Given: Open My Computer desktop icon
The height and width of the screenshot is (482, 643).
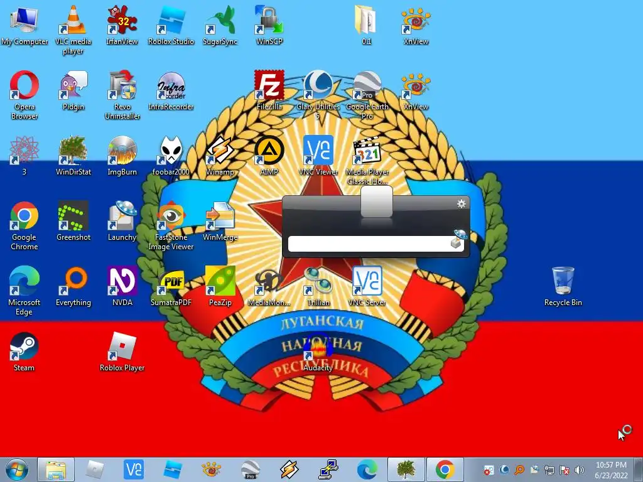Looking at the screenshot, I should 24,25.
